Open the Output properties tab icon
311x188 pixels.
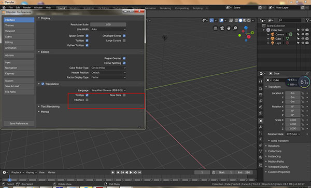pos(261,95)
